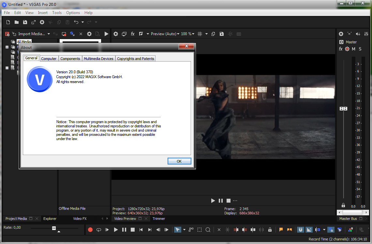Switch to Trimmer tab
This screenshot has width=372, height=244.
click(159, 219)
